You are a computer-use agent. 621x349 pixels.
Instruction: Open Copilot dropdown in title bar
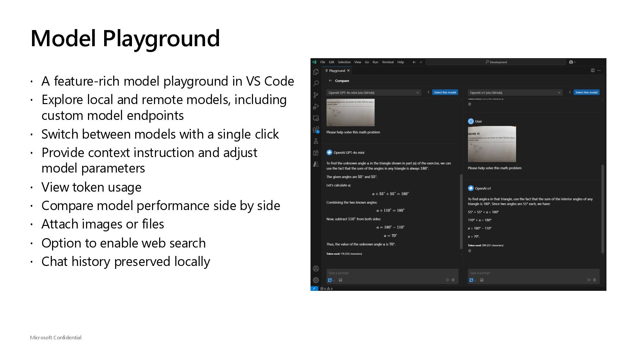click(x=572, y=62)
